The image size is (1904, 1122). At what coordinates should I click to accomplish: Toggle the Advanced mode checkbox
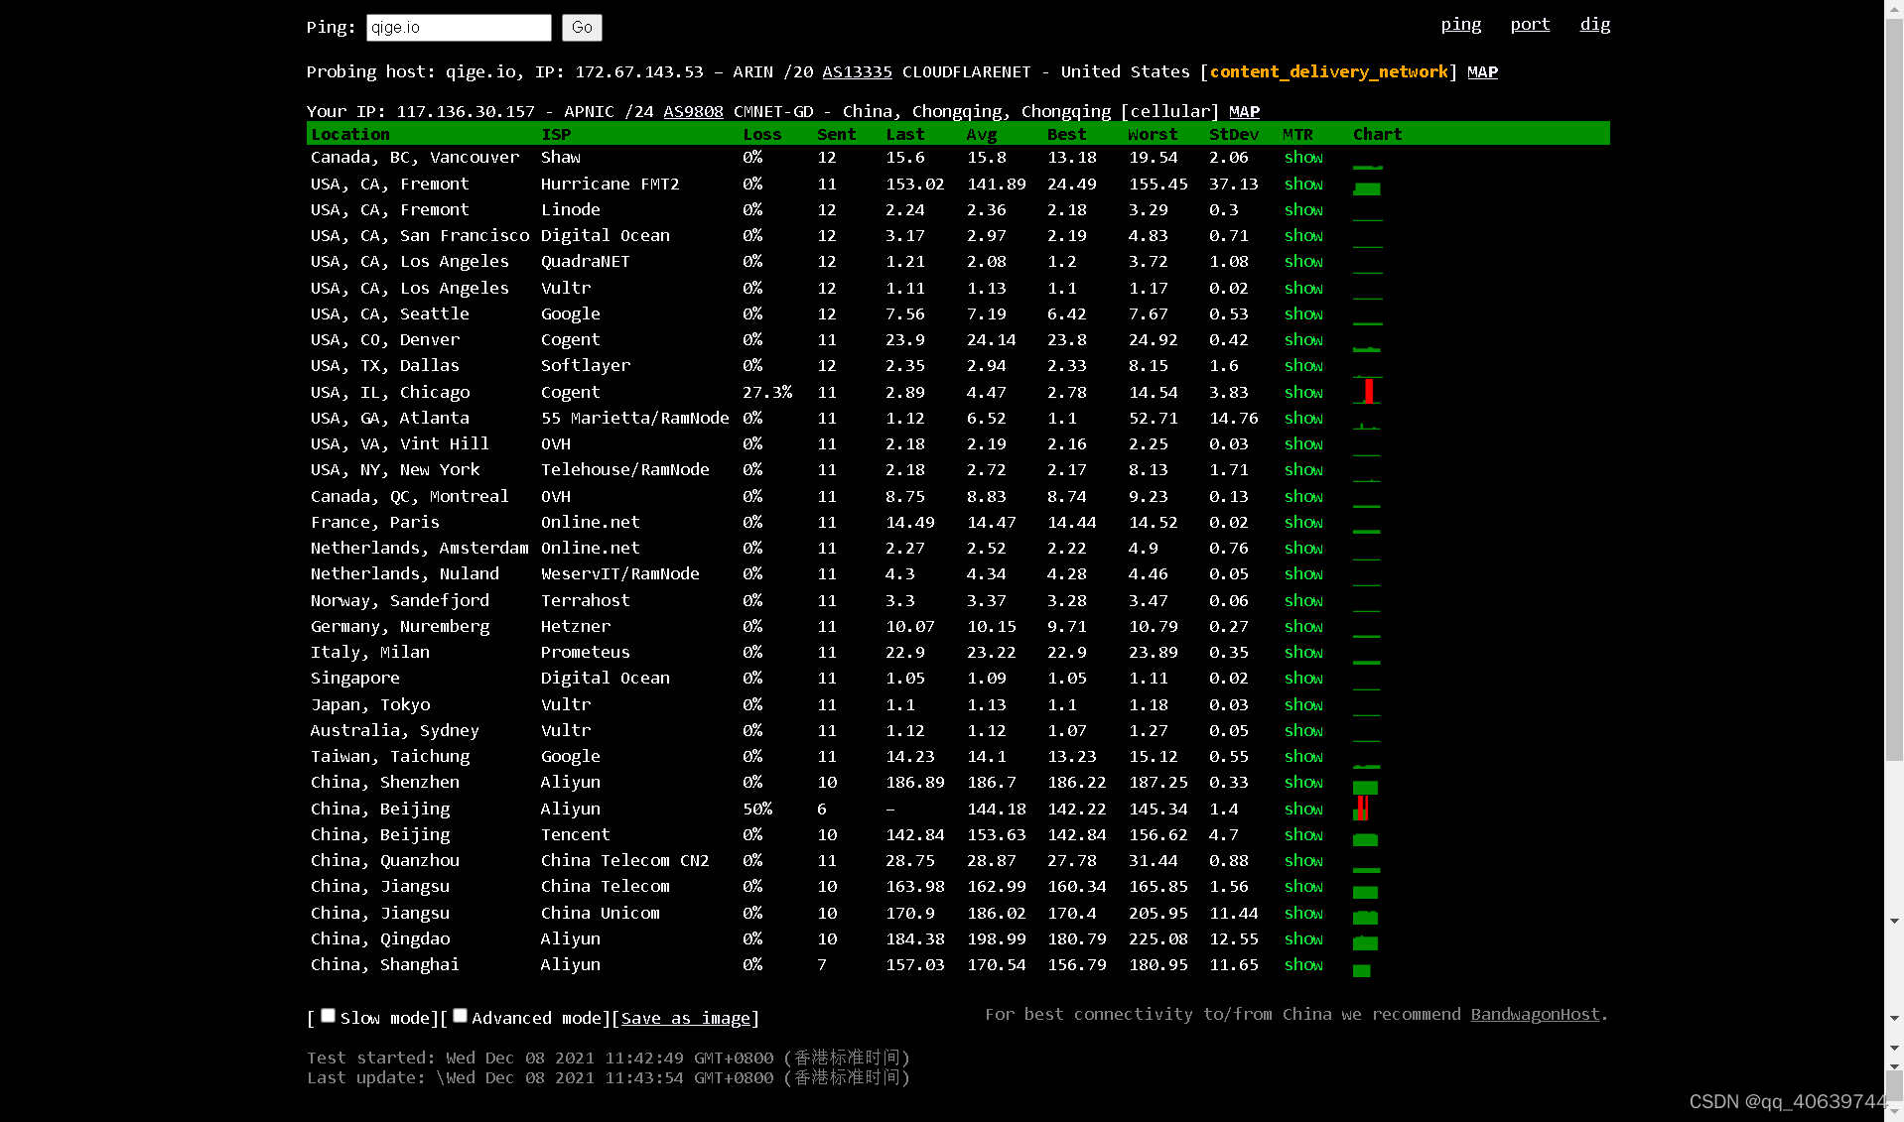461,1016
